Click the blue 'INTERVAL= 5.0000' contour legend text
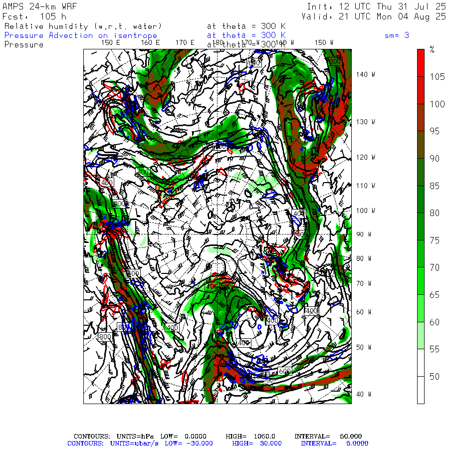The height and width of the screenshot is (449, 449). [x=334, y=444]
